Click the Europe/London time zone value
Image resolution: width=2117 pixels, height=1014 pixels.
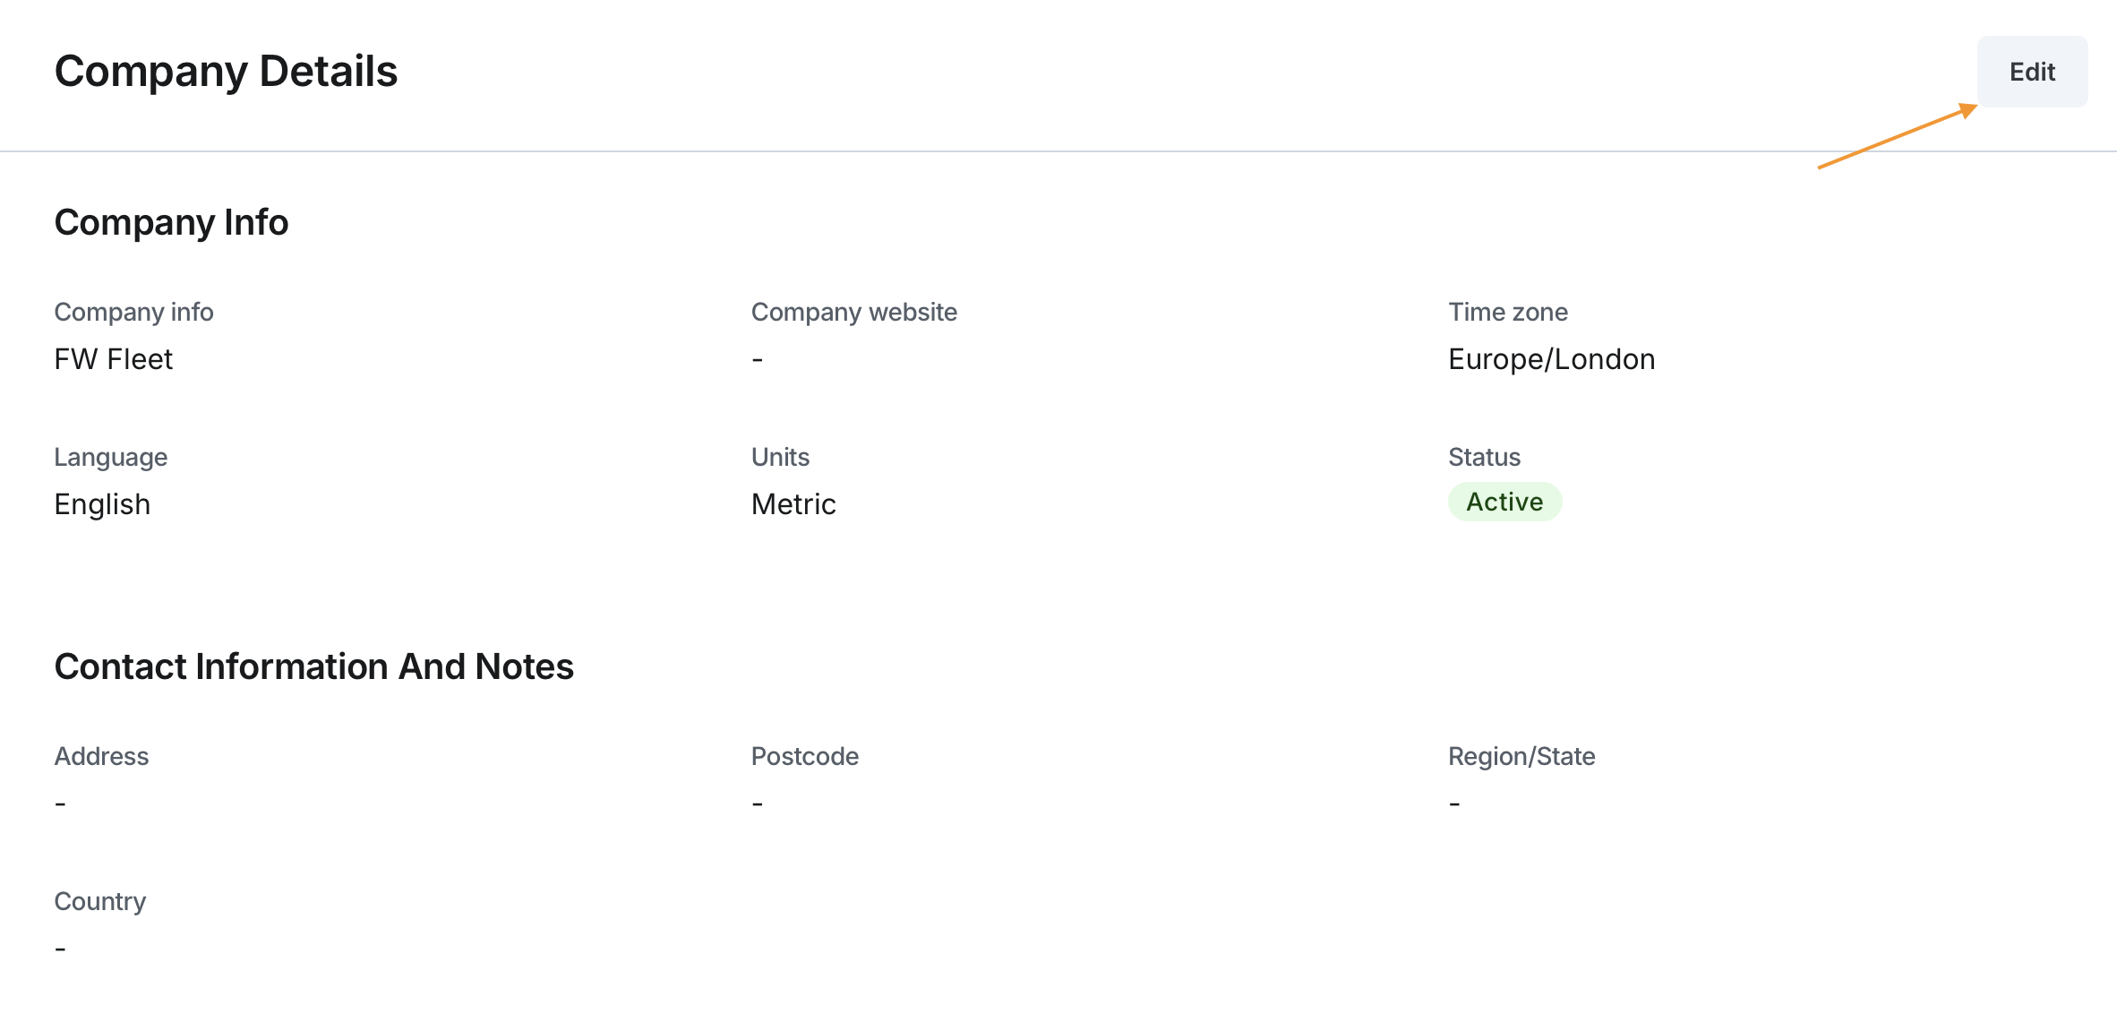tap(1551, 359)
